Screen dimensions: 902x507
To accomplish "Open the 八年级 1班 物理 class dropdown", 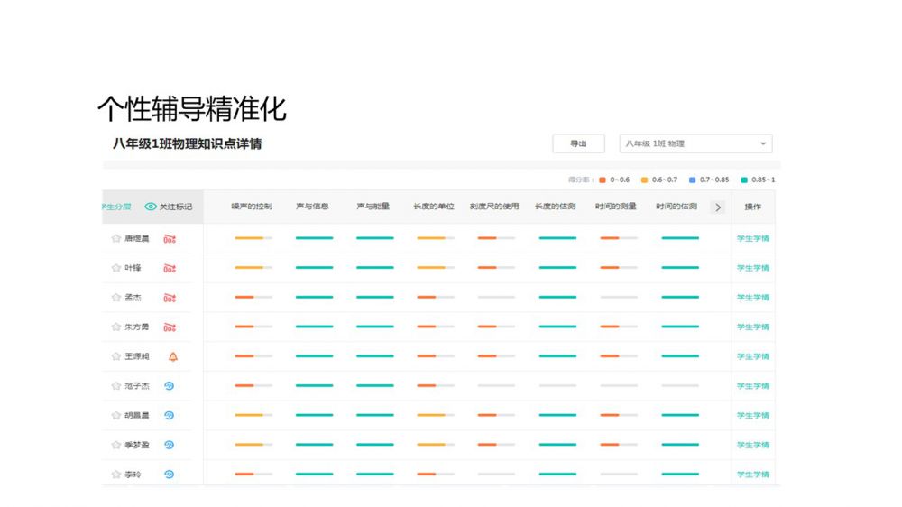I will tap(695, 143).
